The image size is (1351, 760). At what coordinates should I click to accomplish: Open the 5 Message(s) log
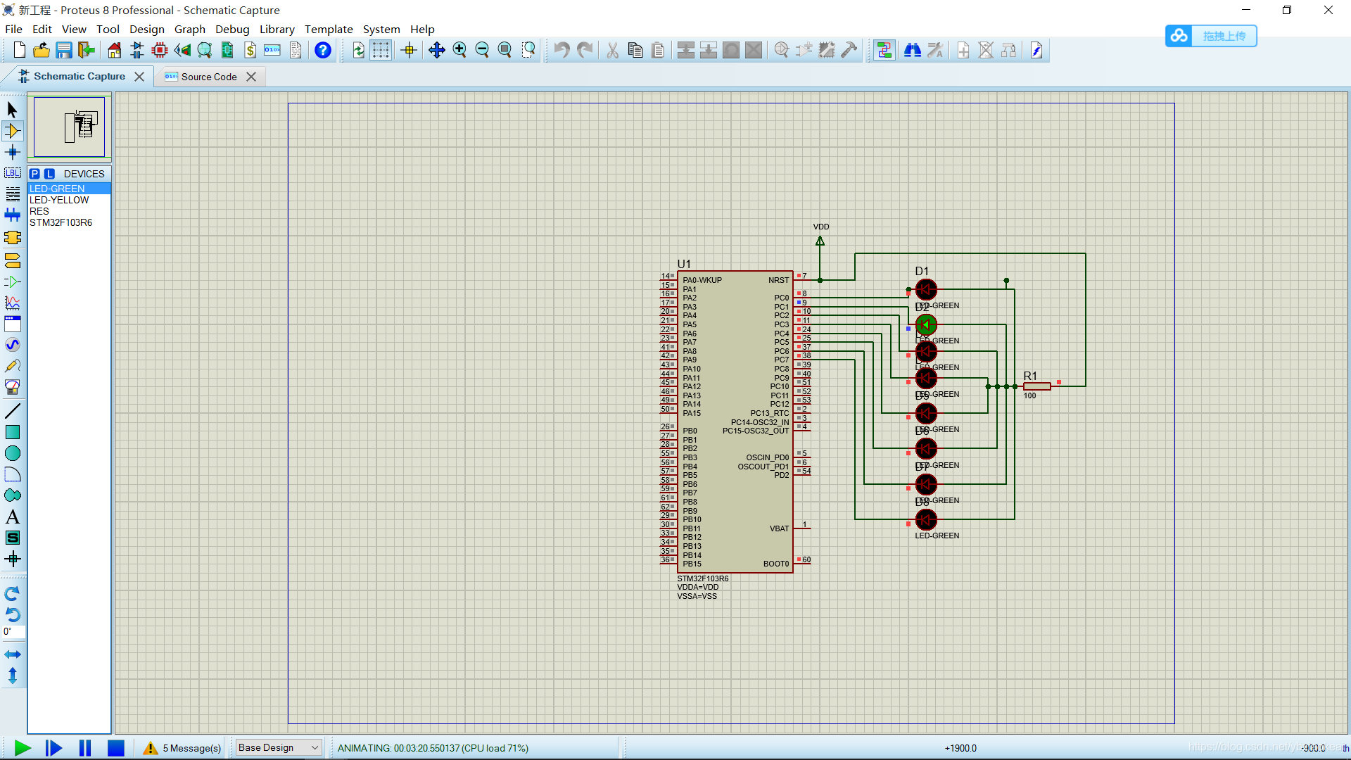[182, 748]
